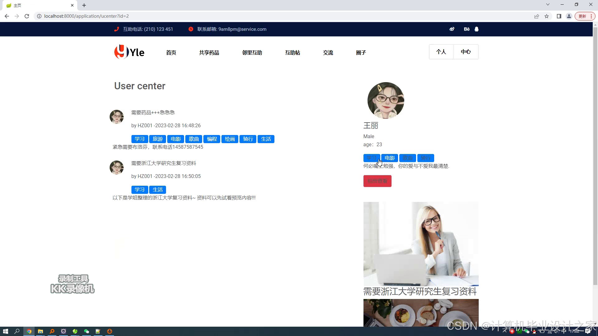Click the Yle site logo
Image resolution: width=598 pixels, height=336 pixels.
click(129, 52)
